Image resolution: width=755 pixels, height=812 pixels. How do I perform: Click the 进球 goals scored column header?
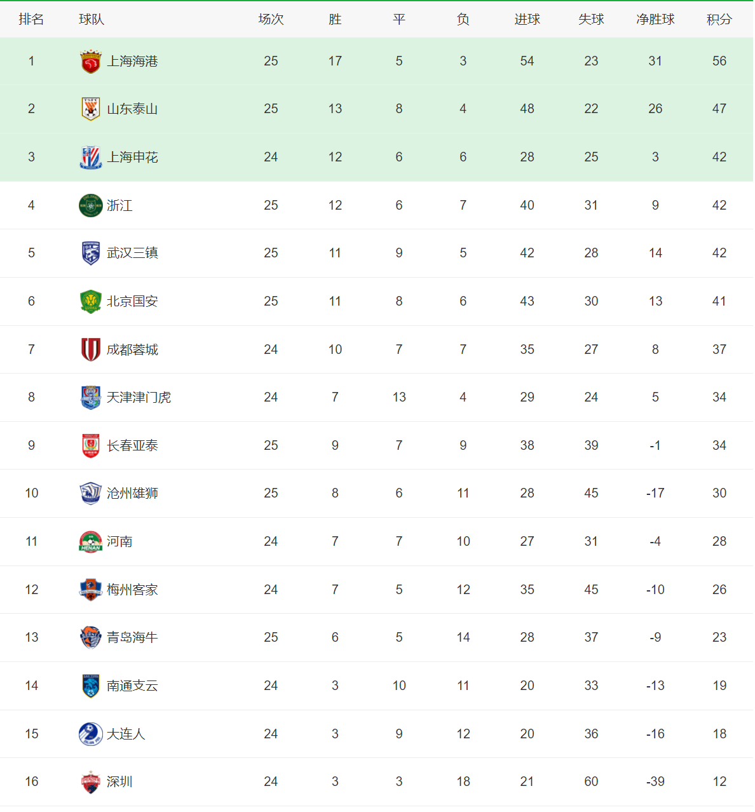(x=527, y=20)
